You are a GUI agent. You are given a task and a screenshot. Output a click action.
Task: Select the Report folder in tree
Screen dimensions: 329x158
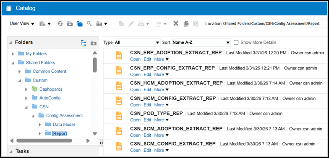60,133
